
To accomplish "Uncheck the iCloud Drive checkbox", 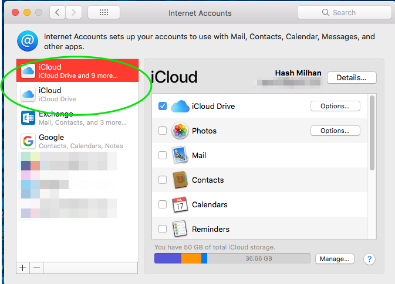I will click(163, 106).
